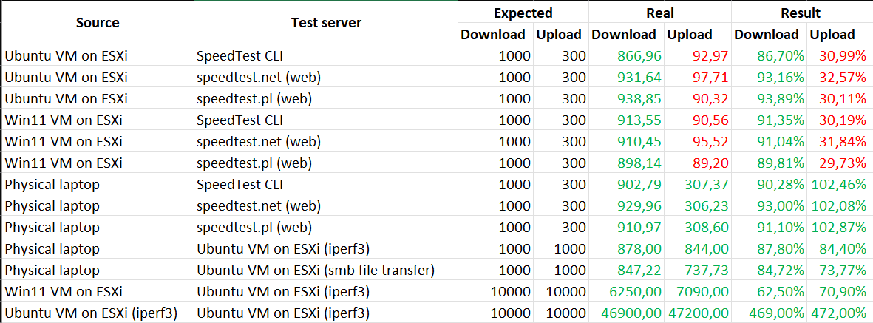This screenshot has width=873, height=323.
Task: Click the Result merged header cell
Action: coord(801,13)
